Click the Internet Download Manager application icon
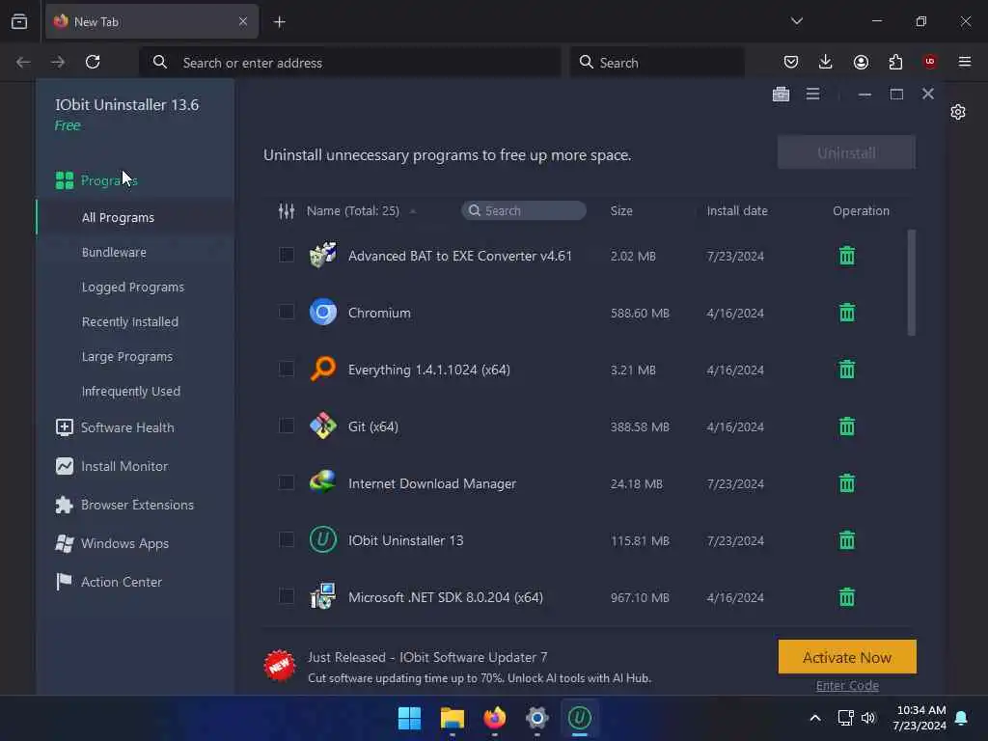The height and width of the screenshot is (741, 988). tap(323, 482)
